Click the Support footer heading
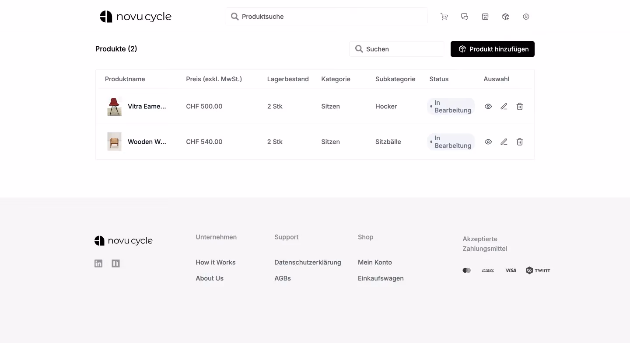Image resolution: width=630 pixels, height=343 pixels. pos(287,237)
